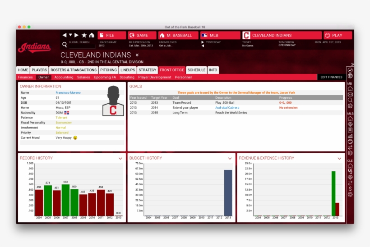The width and height of the screenshot is (370, 247).
Task: Open the CLEVELAND INDIANS team menu
Action: point(282,35)
